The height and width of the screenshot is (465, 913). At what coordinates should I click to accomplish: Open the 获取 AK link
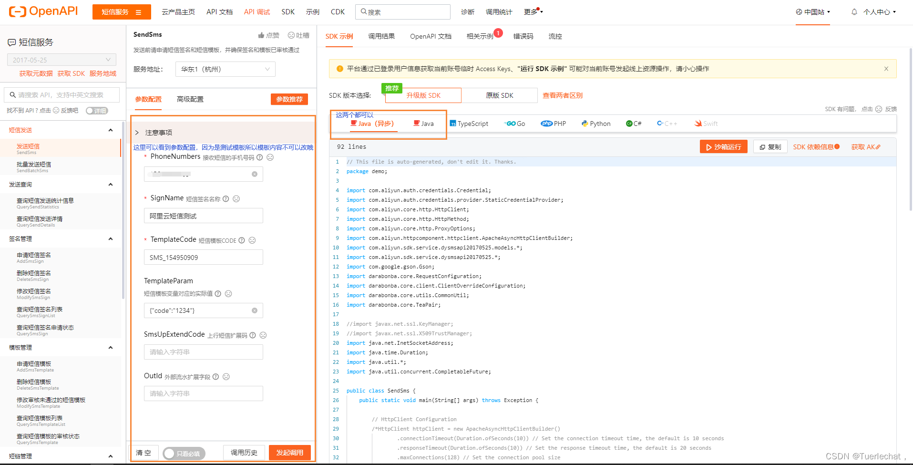[866, 147]
